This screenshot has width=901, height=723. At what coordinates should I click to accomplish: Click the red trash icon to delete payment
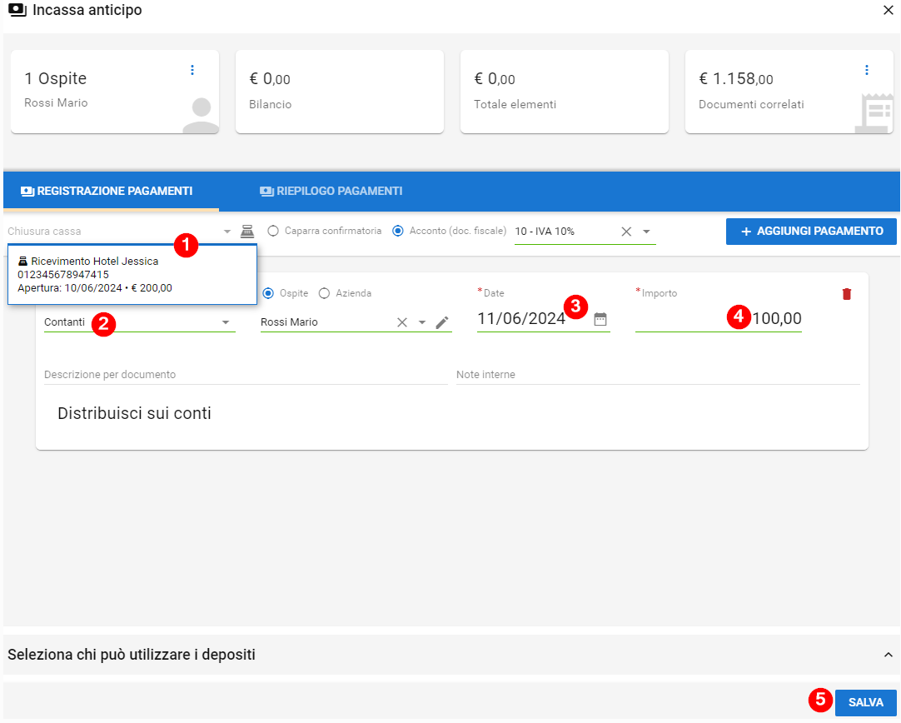pos(847,294)
